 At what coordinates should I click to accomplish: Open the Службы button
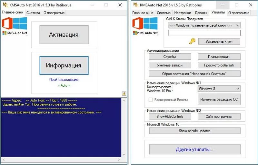(x=170, y=57)
